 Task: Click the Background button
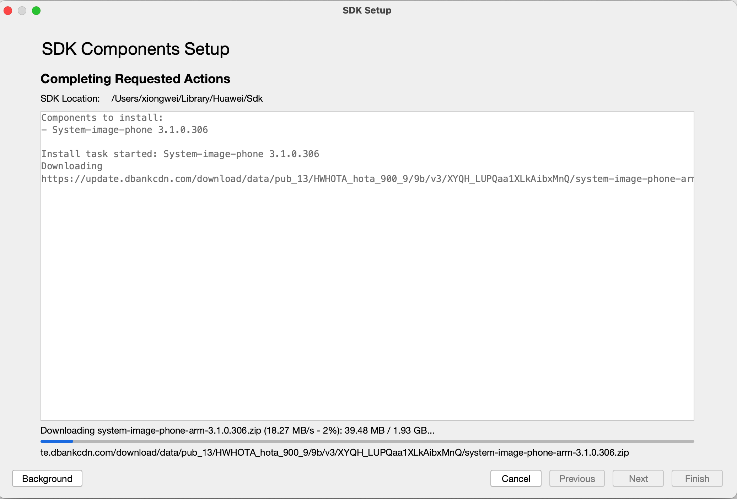tap(47, 478)
